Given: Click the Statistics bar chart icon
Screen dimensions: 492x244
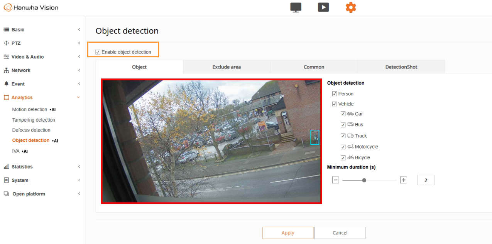Looking at the screenshot, I should click(6, 167).
